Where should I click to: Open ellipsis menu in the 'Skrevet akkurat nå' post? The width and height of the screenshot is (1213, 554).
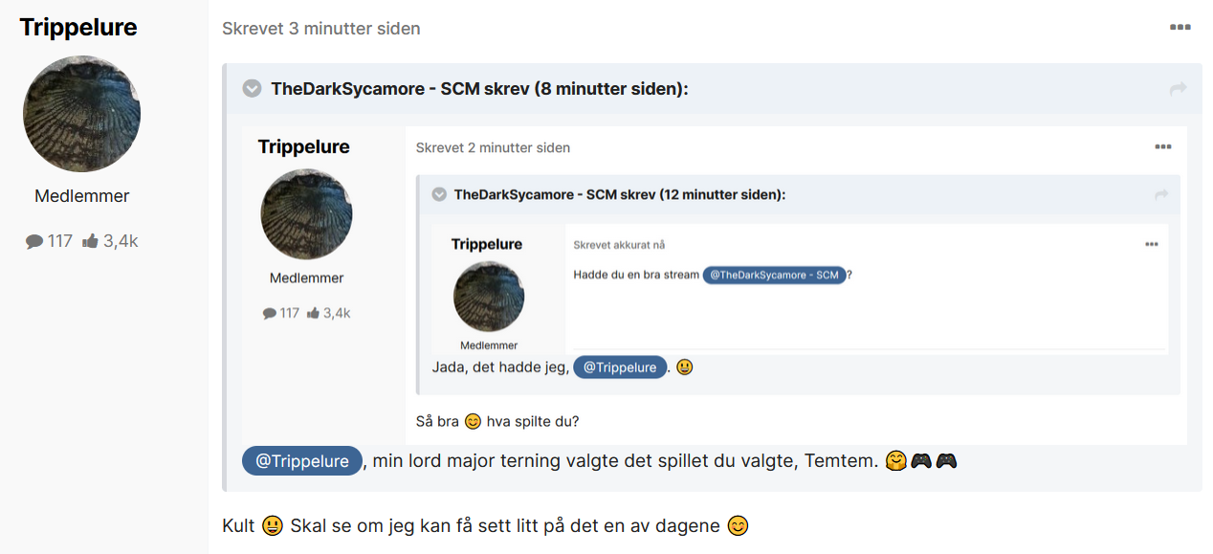(x=1152, y=245)
